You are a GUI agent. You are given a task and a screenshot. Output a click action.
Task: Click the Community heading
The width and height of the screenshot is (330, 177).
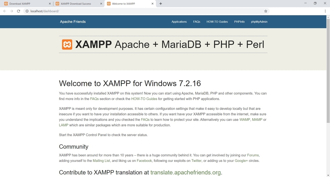(74, 147)
